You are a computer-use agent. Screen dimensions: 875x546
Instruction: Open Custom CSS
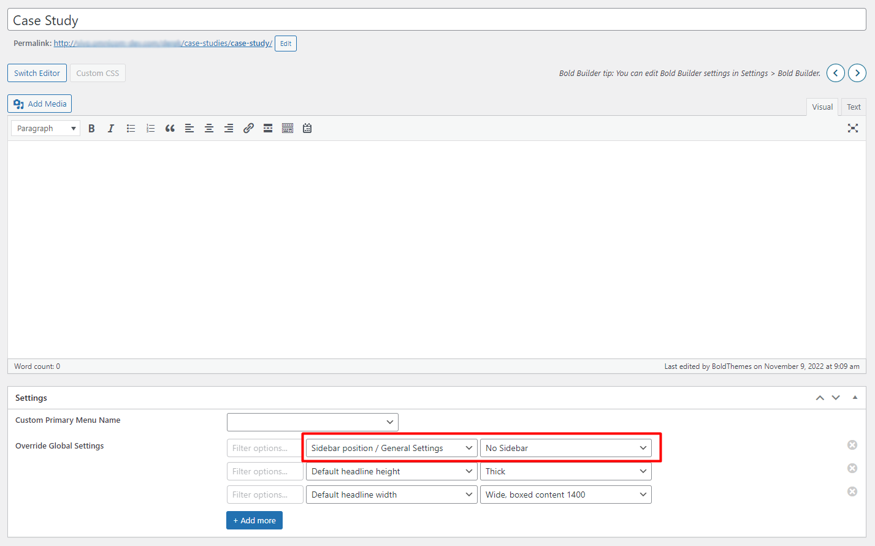(x=97, y=73)
